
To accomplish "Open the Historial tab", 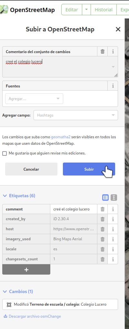I will click(x=104, y=10).
